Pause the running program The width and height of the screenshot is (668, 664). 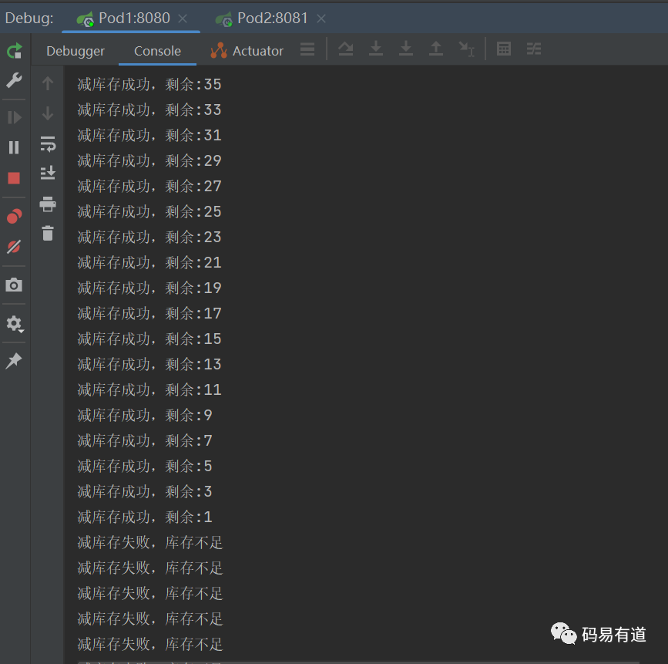tap(14, 147)
